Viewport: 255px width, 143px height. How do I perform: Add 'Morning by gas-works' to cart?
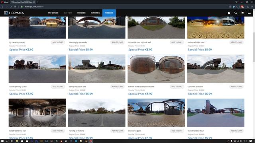point(117,43)
